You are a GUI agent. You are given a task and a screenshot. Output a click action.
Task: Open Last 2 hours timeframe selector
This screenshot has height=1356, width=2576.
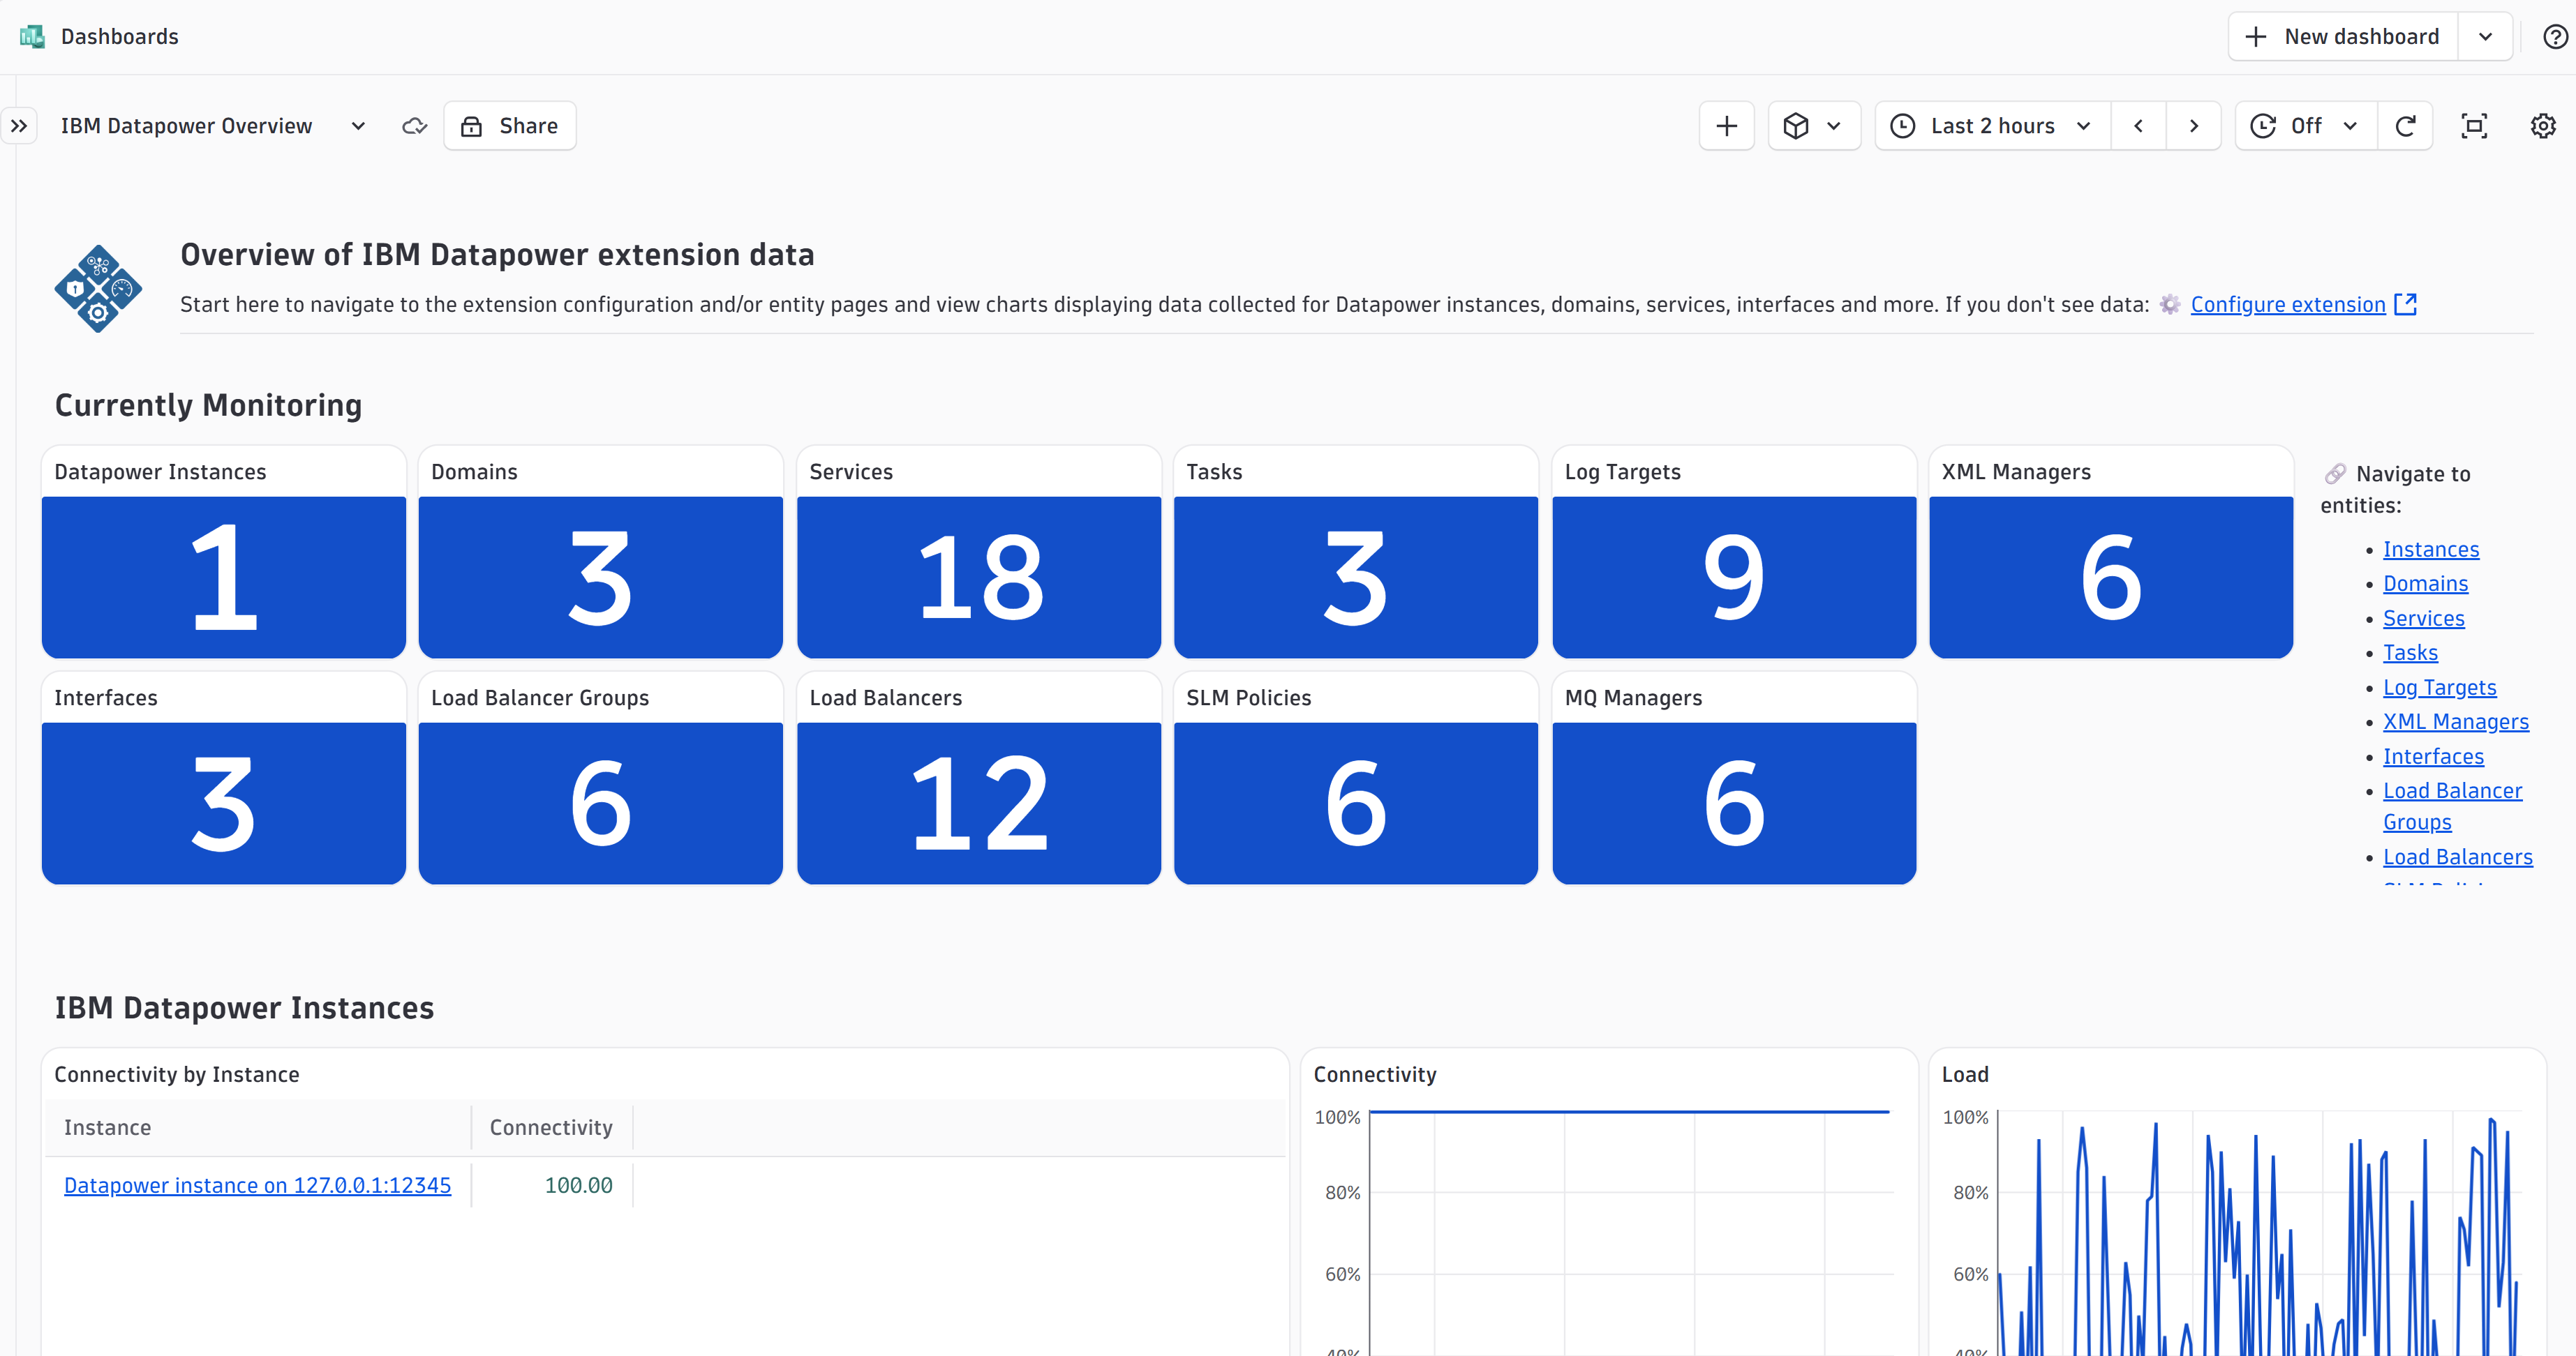tap(1992, 126)
